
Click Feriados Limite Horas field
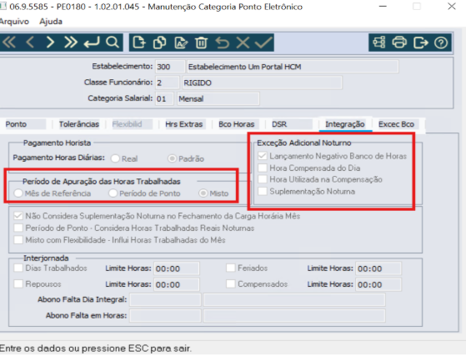378,268
